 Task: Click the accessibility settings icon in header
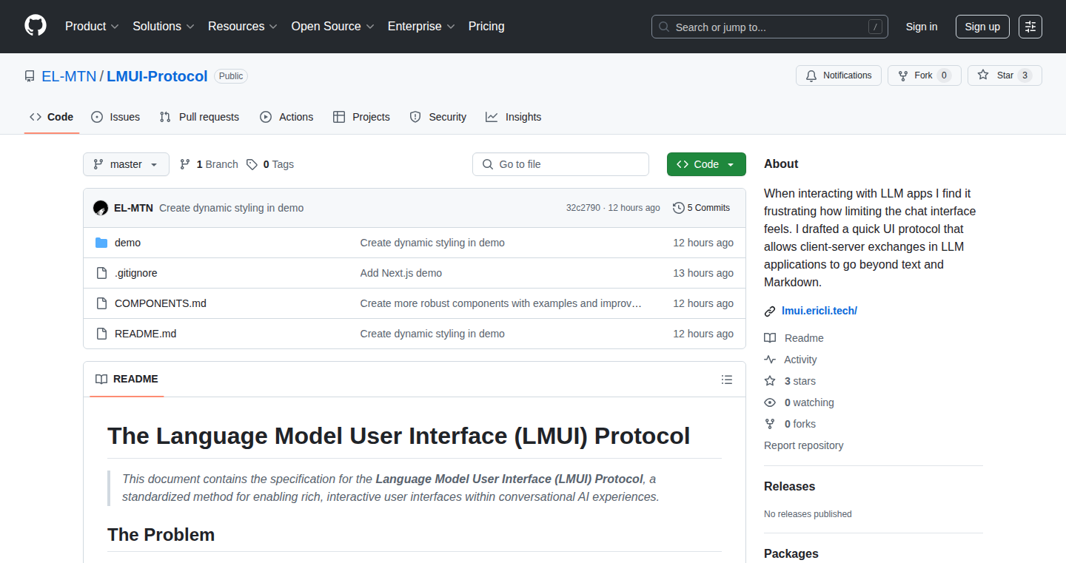coord(1030,27)
